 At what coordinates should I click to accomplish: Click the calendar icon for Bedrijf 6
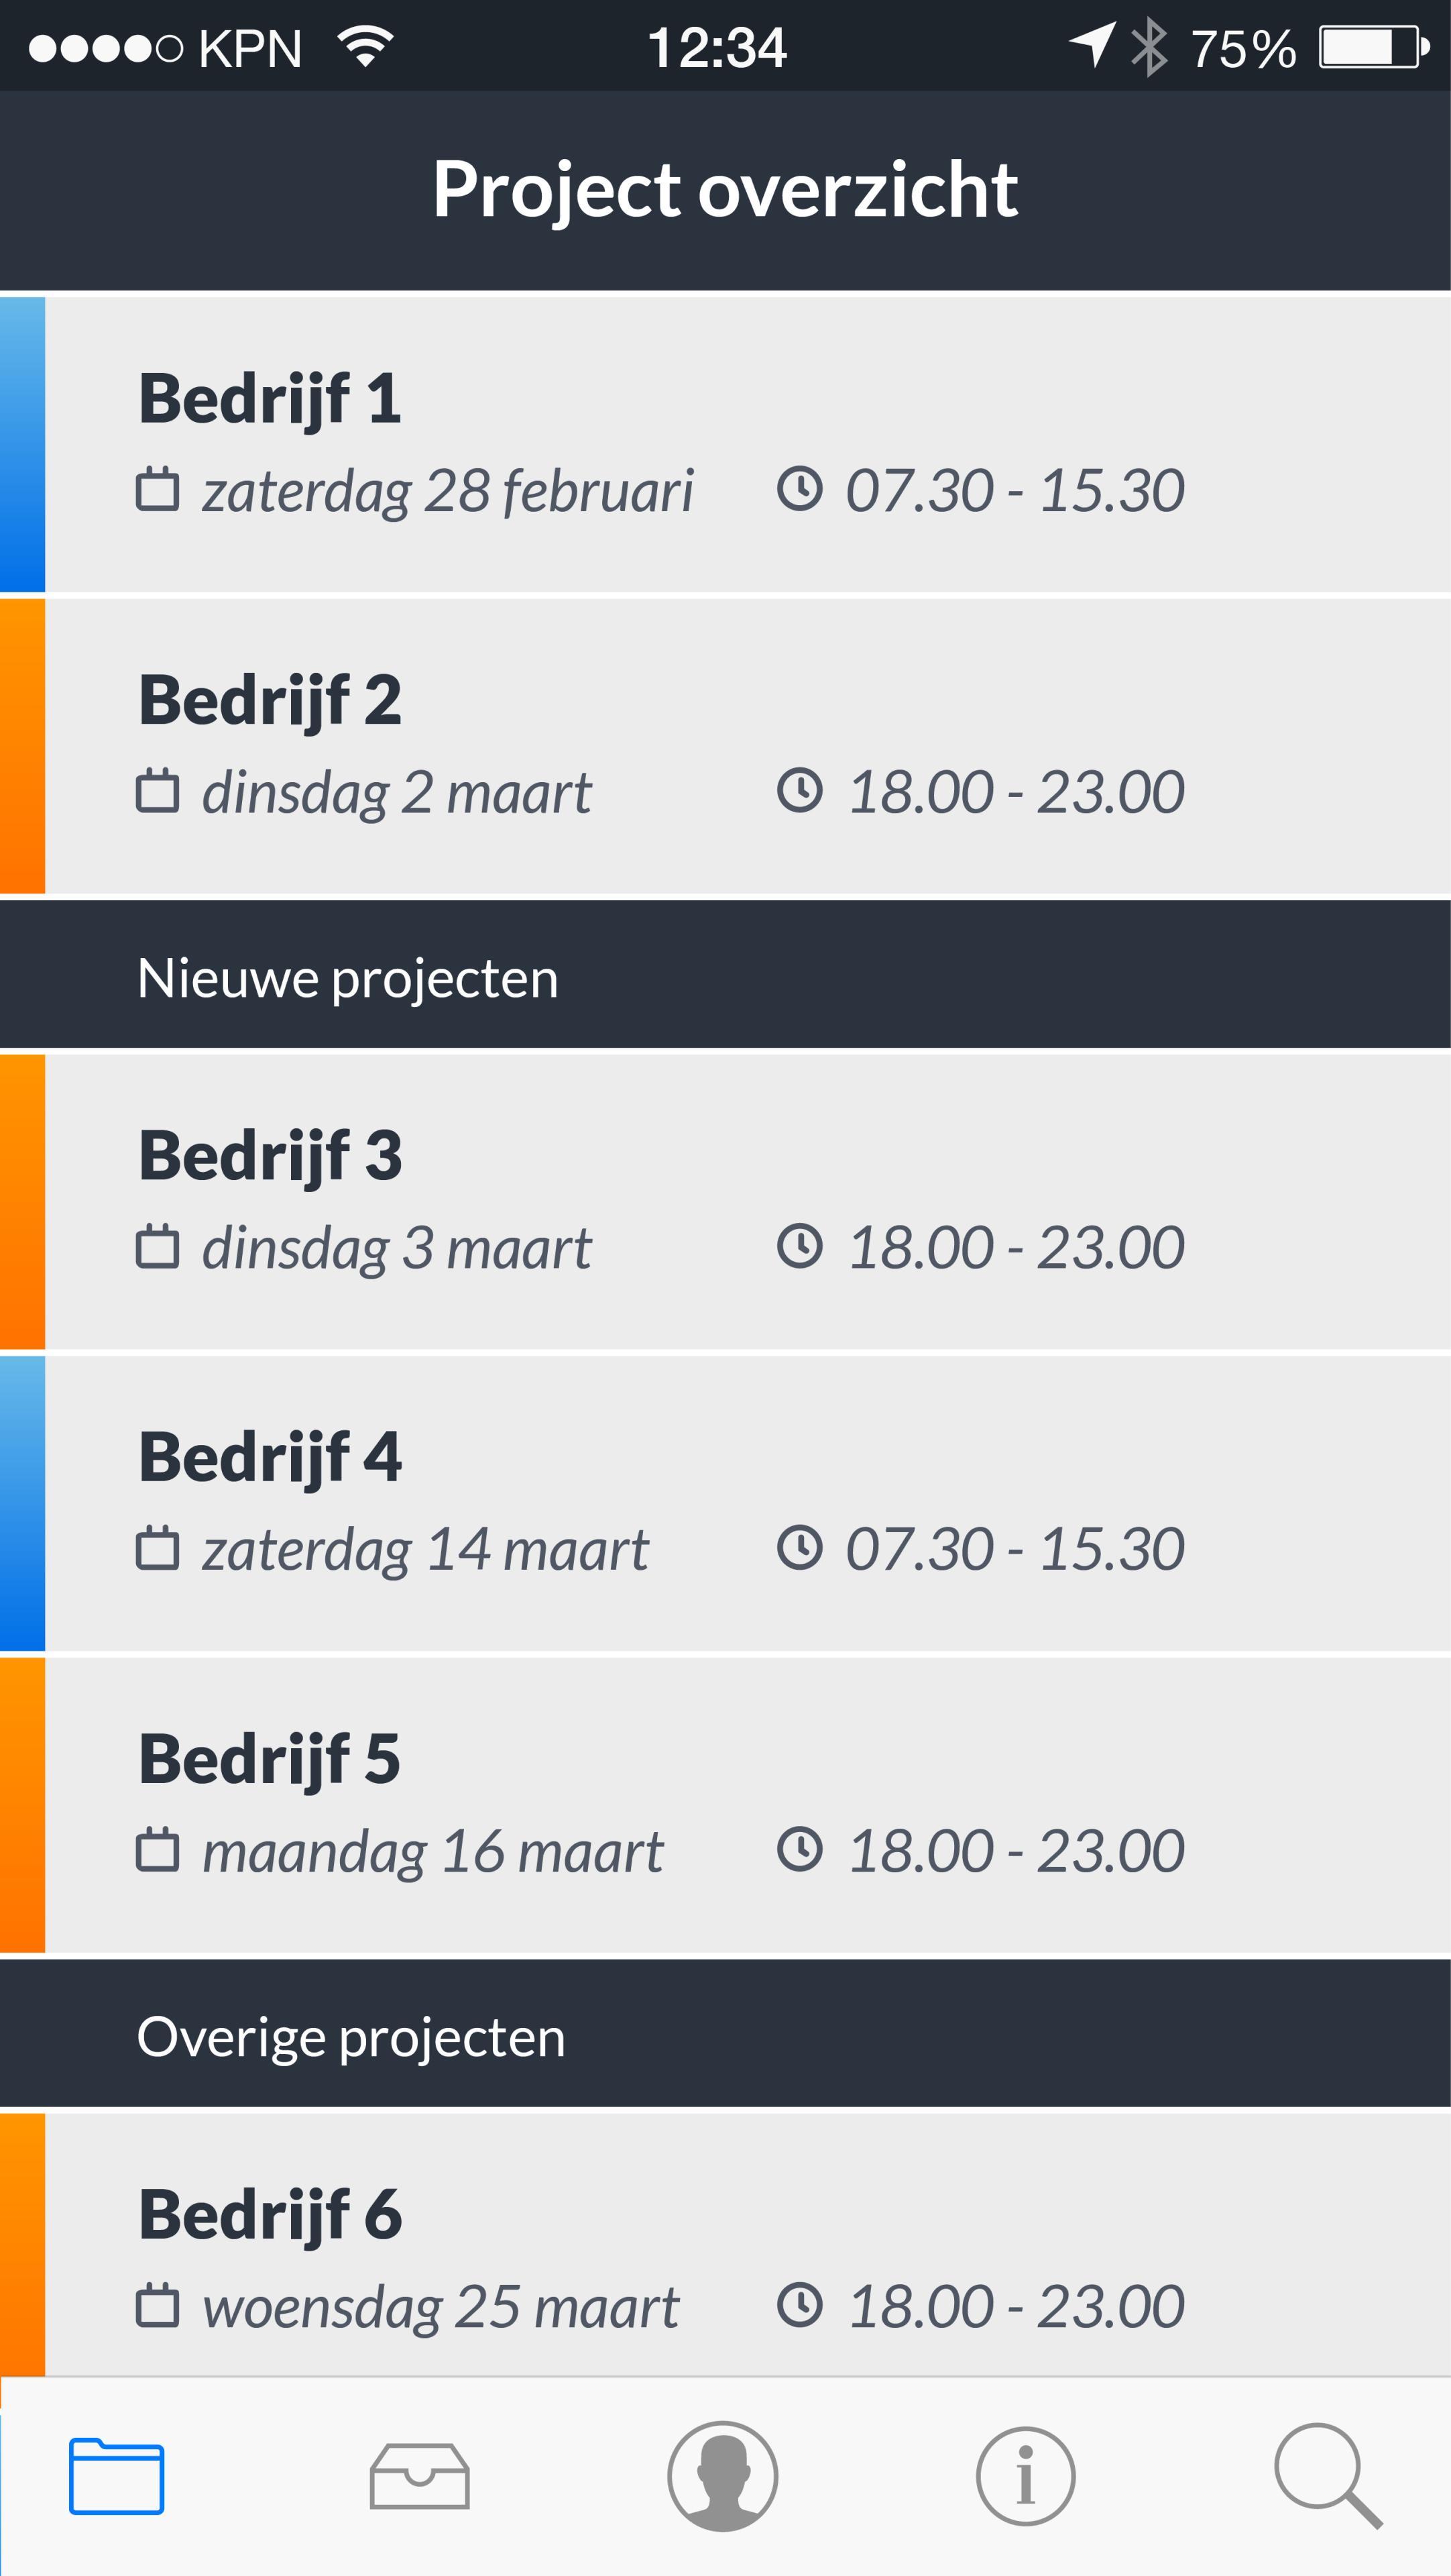tap(158, 2305)
